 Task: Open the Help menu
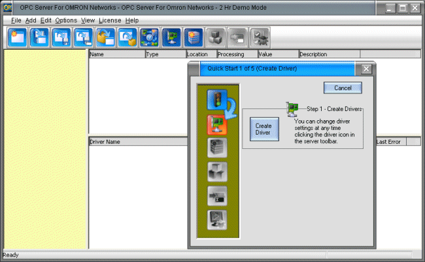point(132,20)
